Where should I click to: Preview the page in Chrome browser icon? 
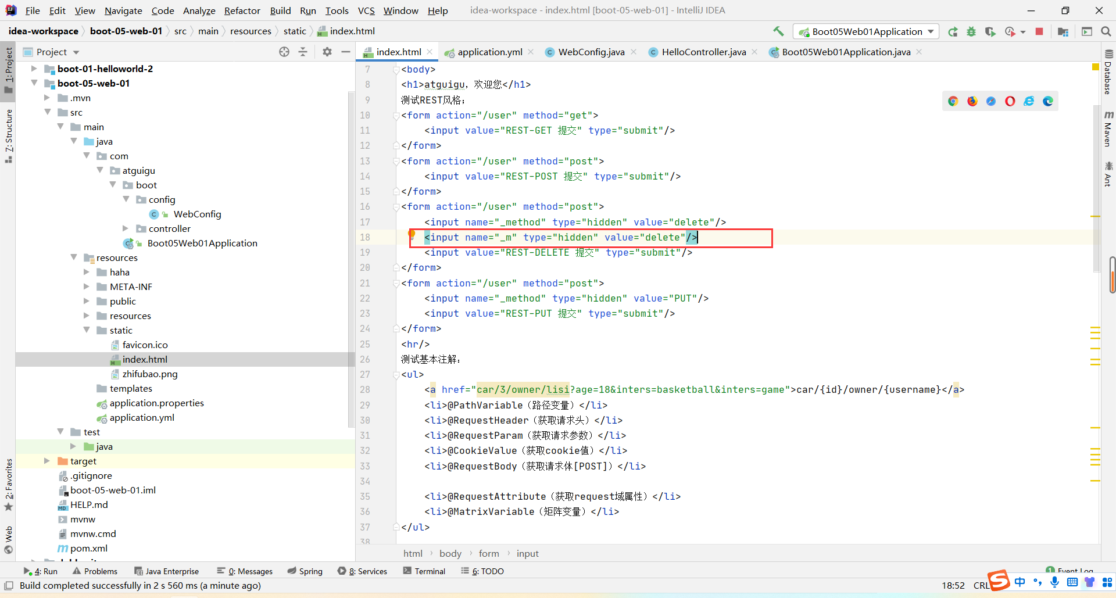pos(953,101)
